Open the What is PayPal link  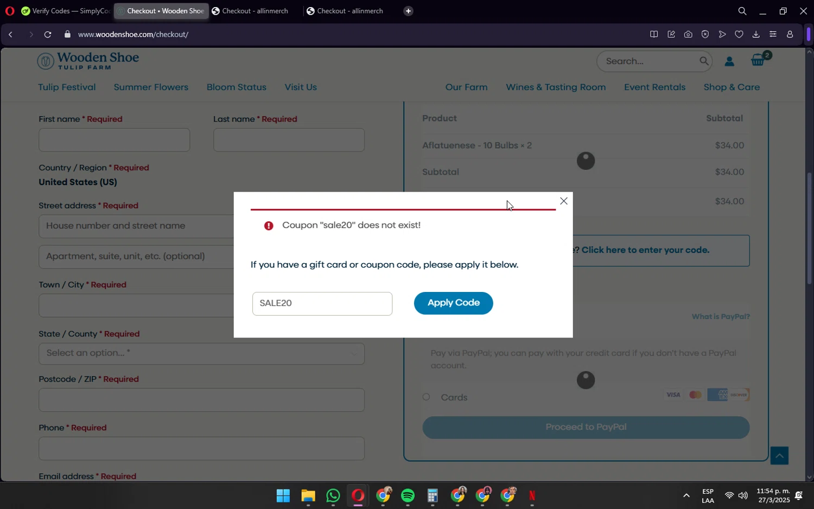(721, 317)
